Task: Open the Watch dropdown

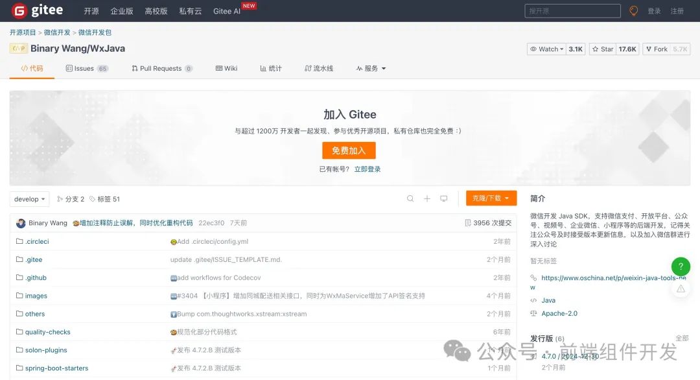Action: pos(546,49)
